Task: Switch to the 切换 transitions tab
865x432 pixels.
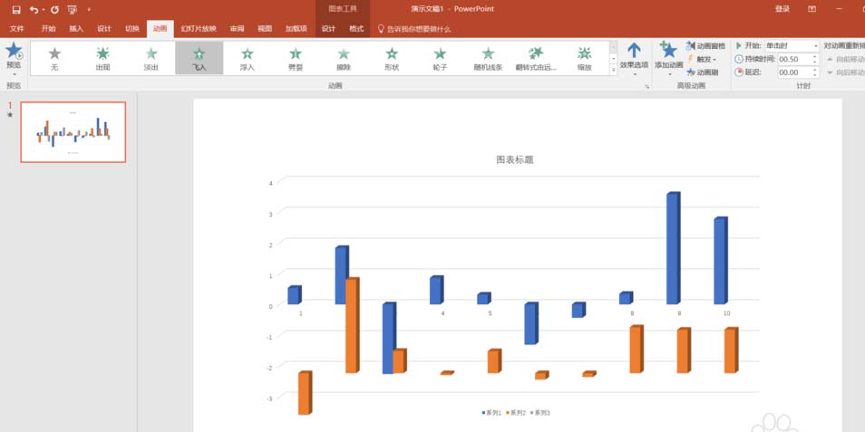Action: (132, 29)
